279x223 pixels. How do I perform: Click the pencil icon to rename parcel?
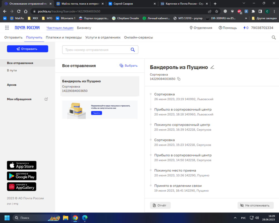(212, 67)
